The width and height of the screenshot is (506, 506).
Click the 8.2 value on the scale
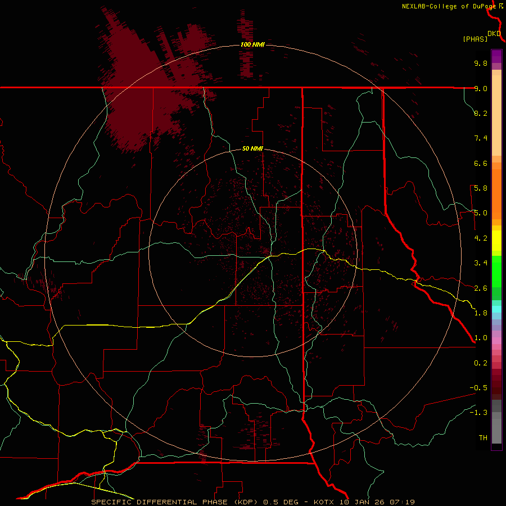[x=481, y=113]
